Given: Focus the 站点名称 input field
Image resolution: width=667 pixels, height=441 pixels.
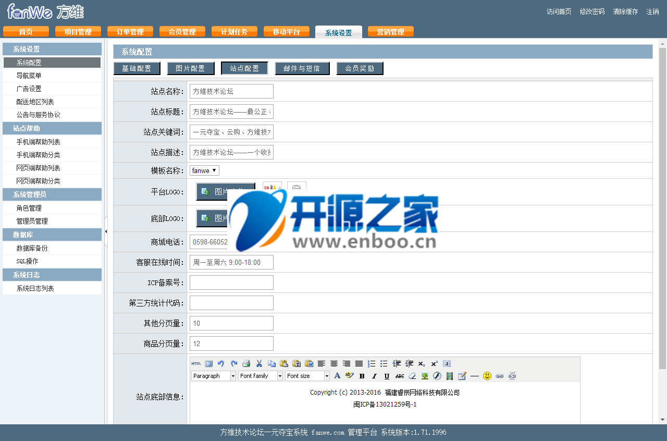Looking at the screenshot, I should coord(231,91).
